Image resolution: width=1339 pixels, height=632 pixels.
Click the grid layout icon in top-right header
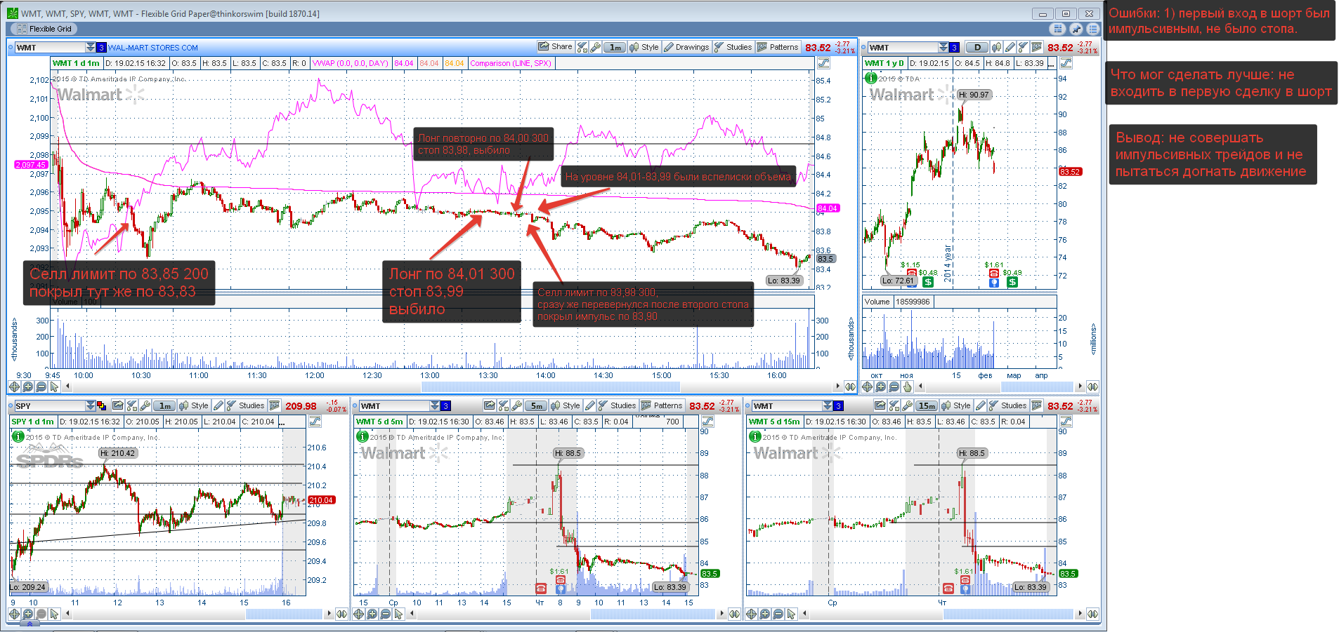[x=1057, y=29]
